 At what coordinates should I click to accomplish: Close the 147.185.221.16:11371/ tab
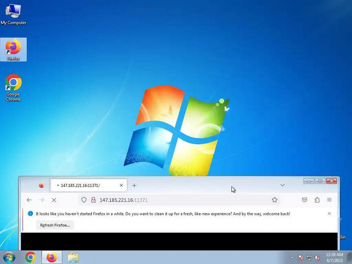(121, 185)
